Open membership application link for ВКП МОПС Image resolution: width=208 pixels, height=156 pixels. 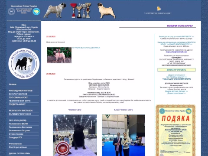176,37
